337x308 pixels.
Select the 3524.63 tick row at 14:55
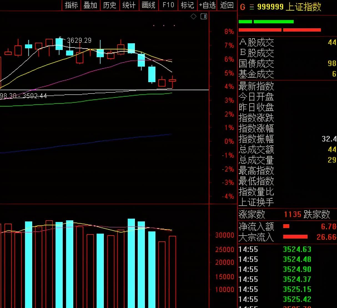[x=287, y=249]
